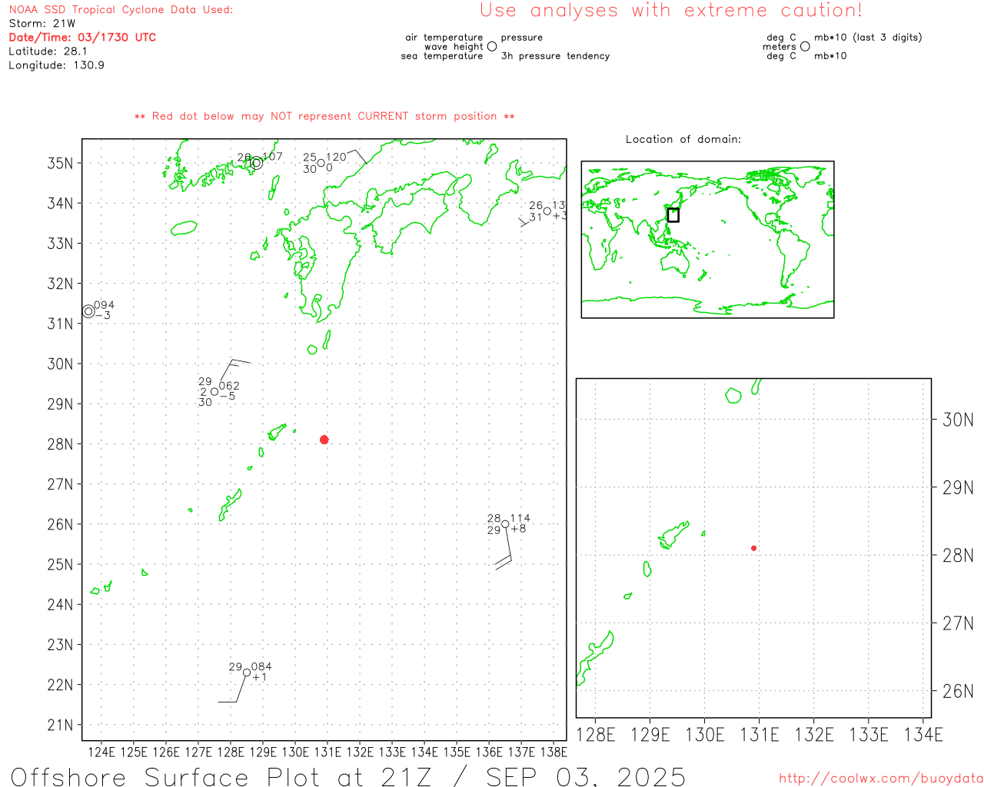
Task: Click 'Use analyses with extreme caution!' warning
Action: [671, 11]
